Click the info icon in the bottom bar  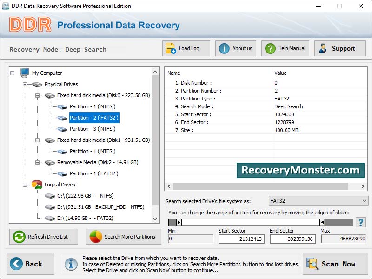[71, 264]
